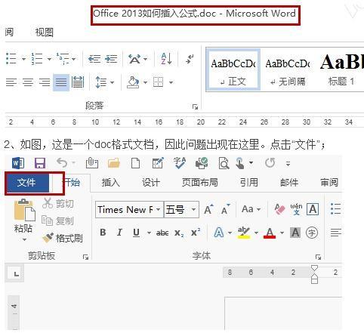Click the spelling check 字A icon
The image size is (364, 333).
pos(180,163)
